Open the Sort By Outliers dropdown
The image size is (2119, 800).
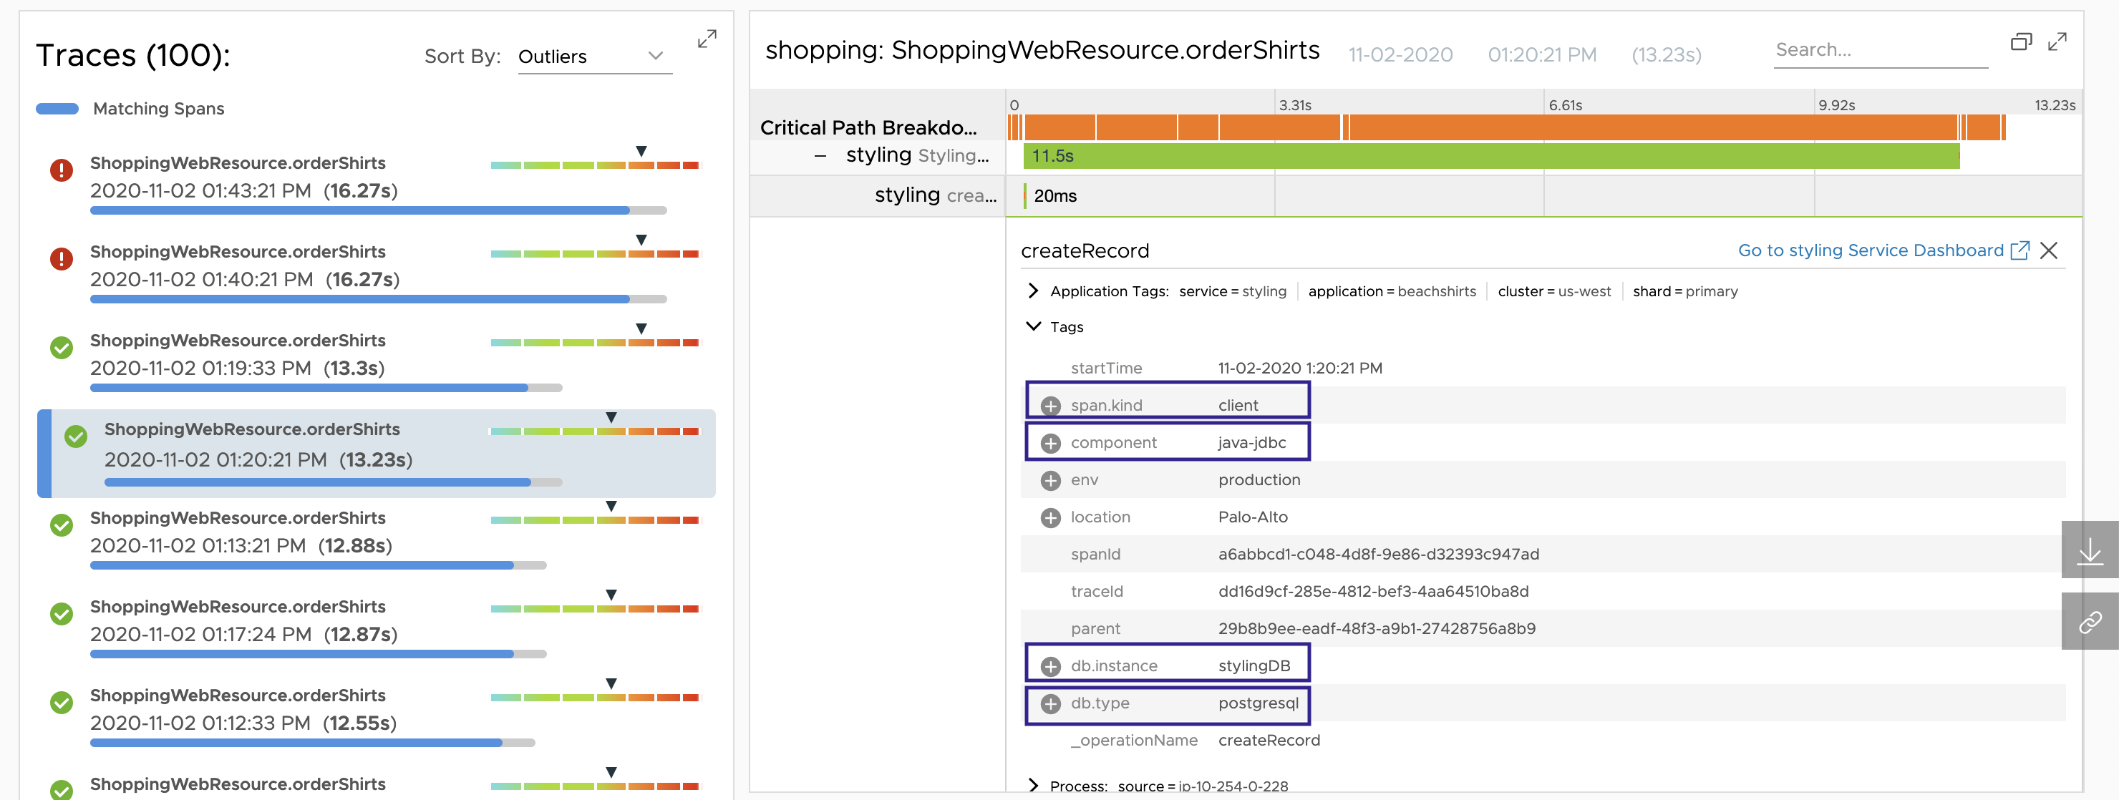[x=594, y=57]
